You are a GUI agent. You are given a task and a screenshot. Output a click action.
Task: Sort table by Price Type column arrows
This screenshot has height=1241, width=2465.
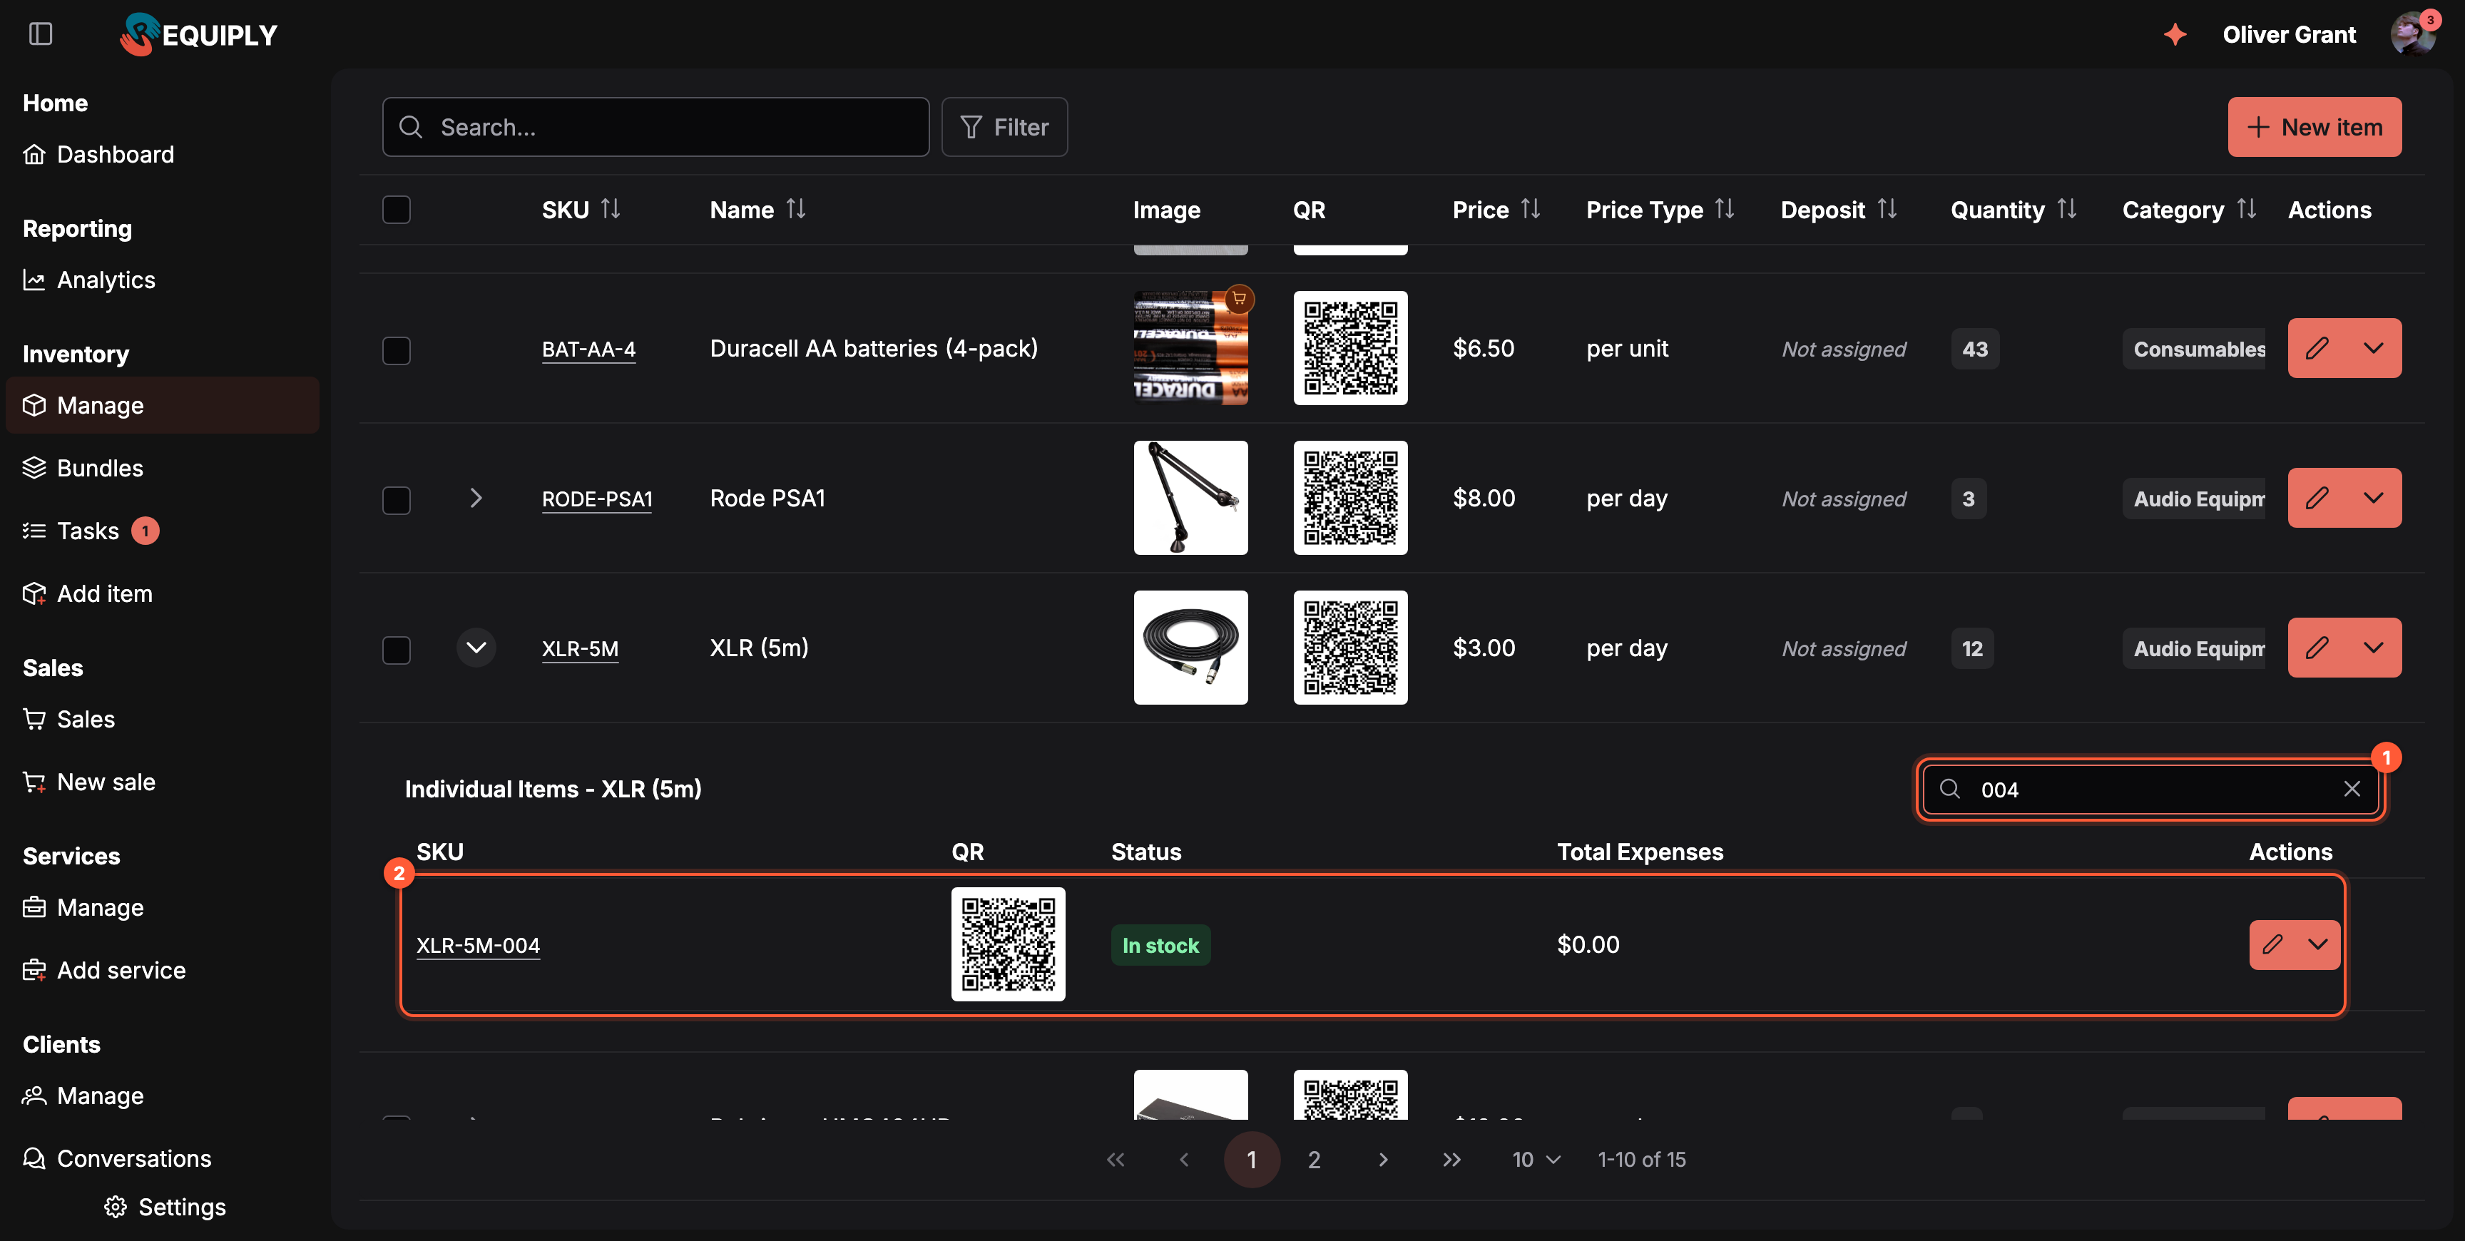[x=1725, y=208]
